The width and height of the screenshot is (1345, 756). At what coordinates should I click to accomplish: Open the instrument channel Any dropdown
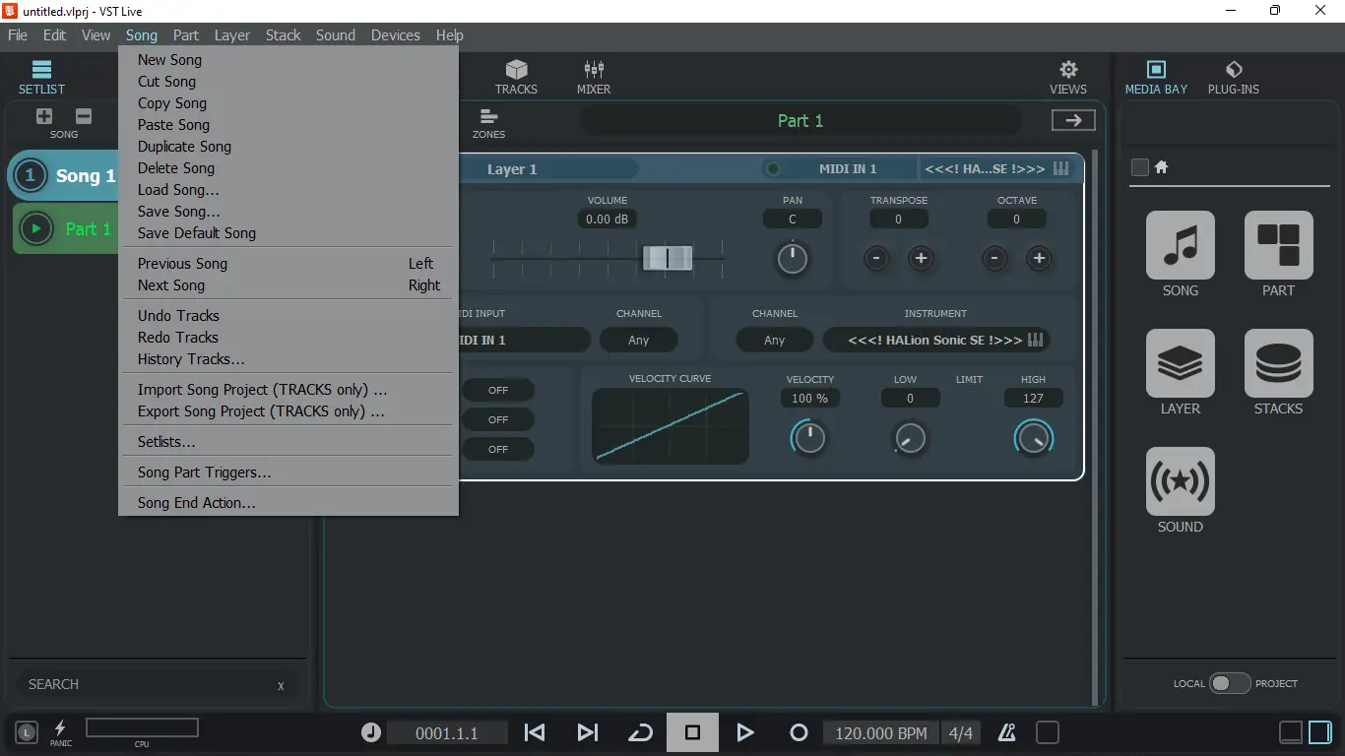(775, 340)
